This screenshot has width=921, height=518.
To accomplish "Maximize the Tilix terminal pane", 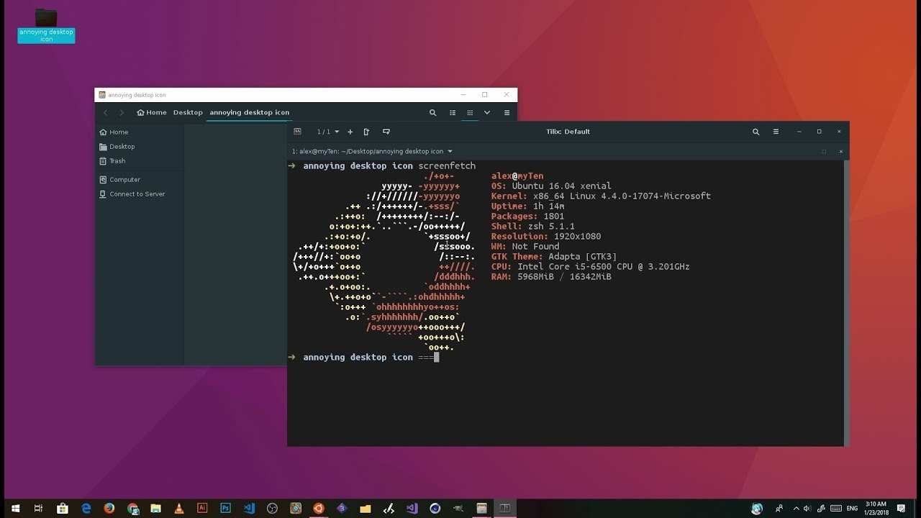I will pyautogui.click(x=824, y=152).
